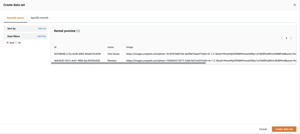Click the Add filter link
Viewport: 300px width, 134px height.
[42, 36]
